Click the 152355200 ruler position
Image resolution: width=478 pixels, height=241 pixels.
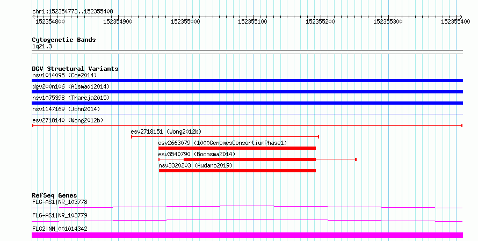pos(321,21)
